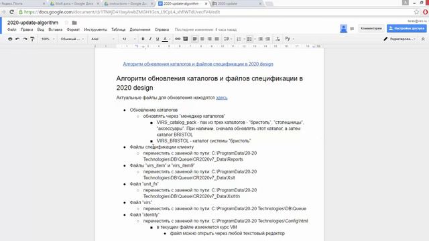The image size is (429, 241).
Task: Open the chat icon beside avatar
Action: [352, 29]
